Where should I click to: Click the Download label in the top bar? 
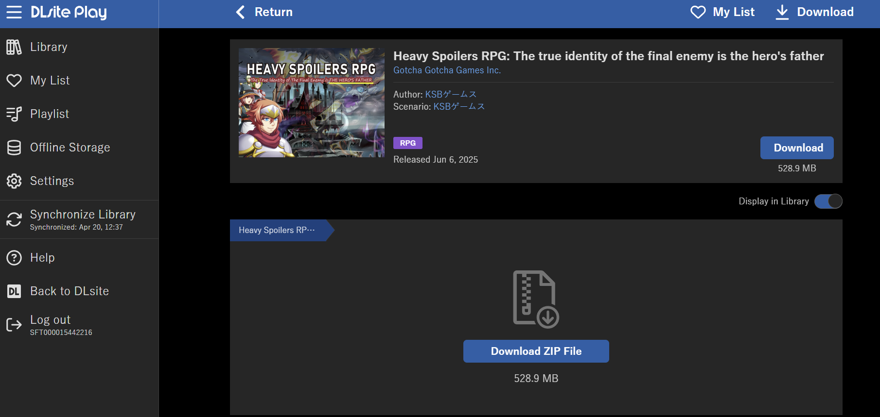825,12
